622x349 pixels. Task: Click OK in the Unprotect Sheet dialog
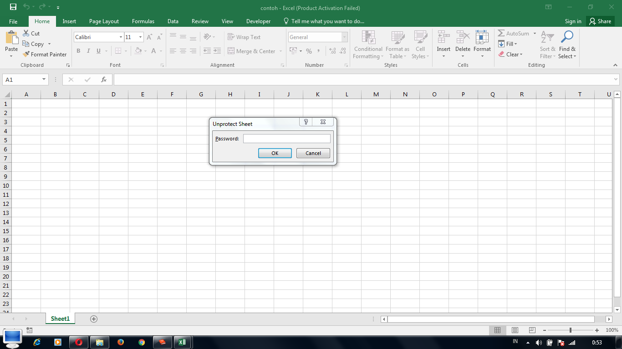(x=275, y=153)
